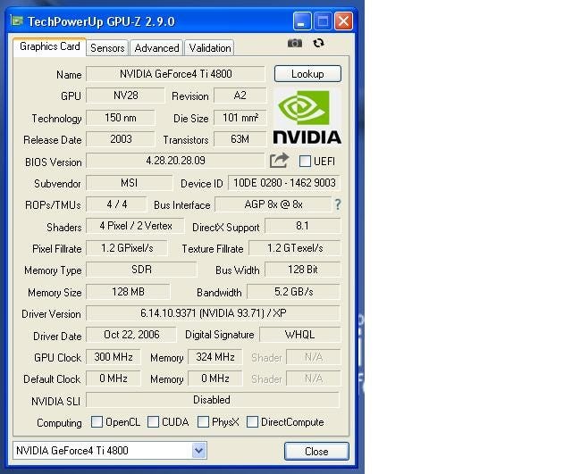This screenshot has height=474, width=572.
Task: Click the Close button
Action: [x=316, y=452]
